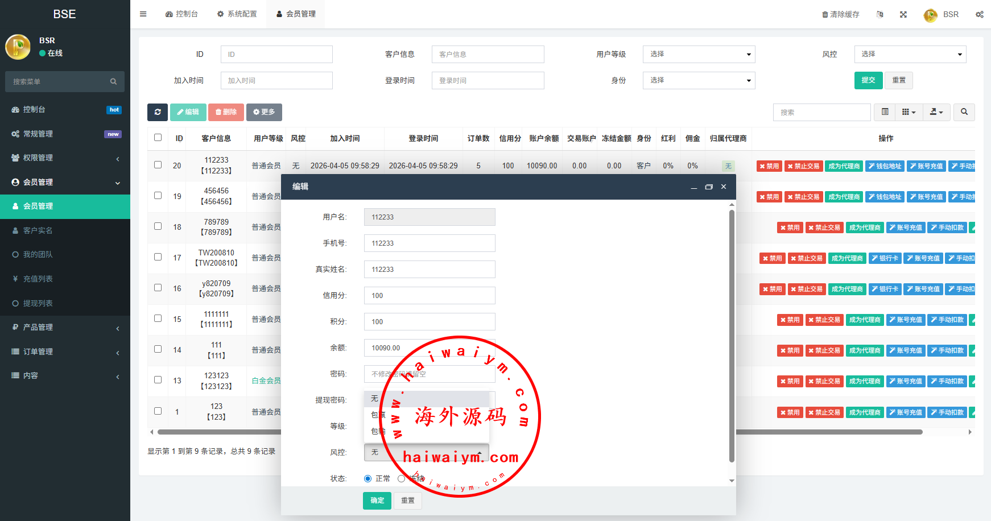Click the fullscreen toggle icon in header

(903, 14)
